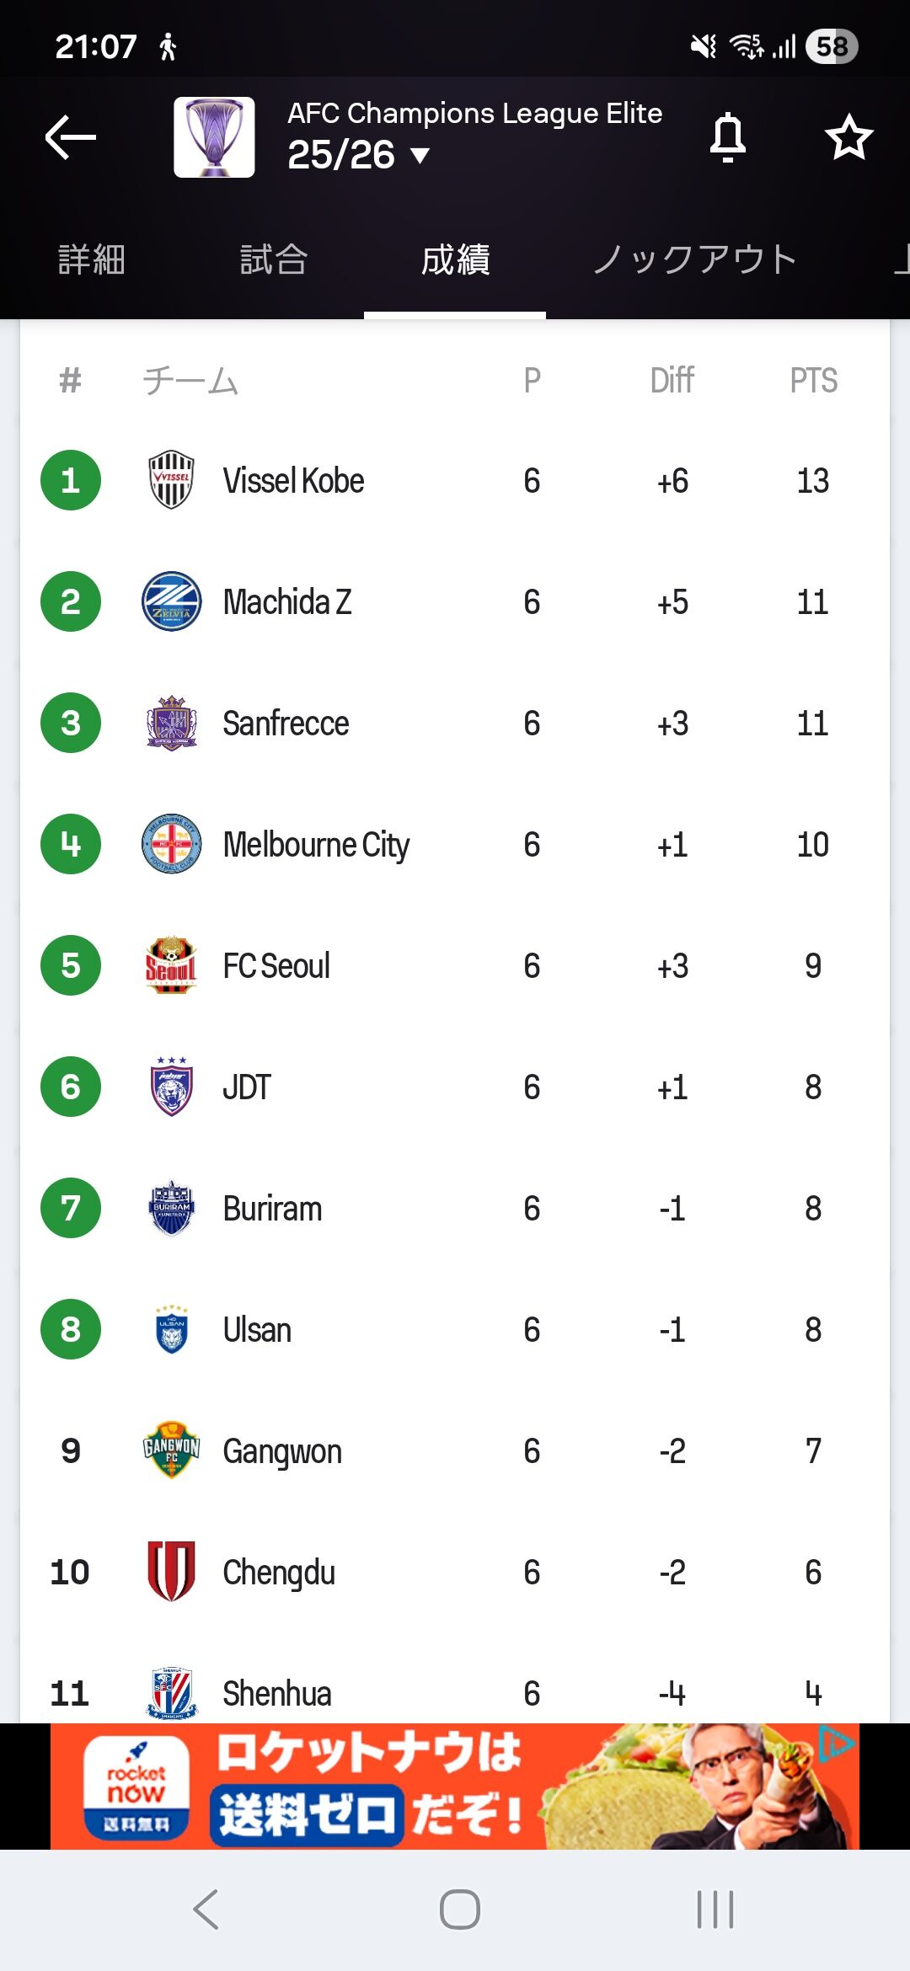Enable notifications with the bell icon
The image size is (910, 1971).
(x=728, y=137)
